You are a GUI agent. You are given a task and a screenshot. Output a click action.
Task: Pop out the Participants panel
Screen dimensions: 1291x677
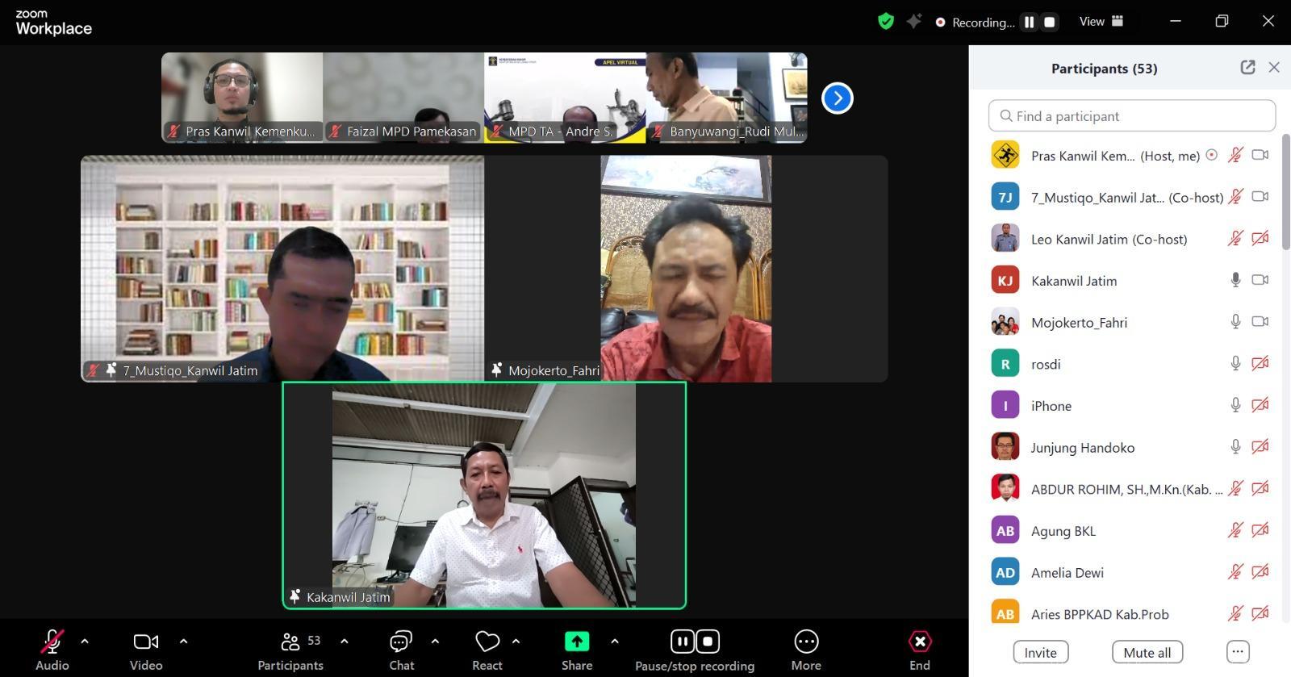(1247, 68)
